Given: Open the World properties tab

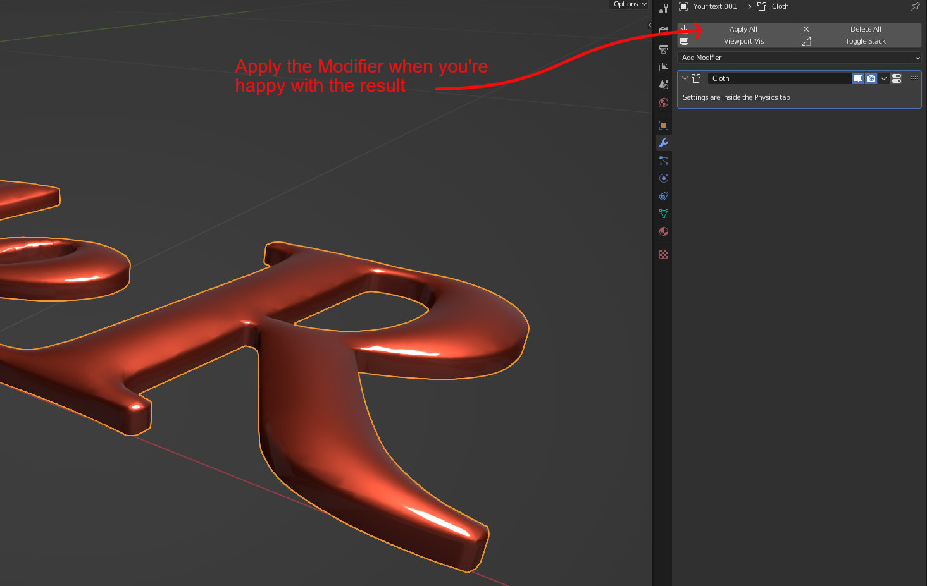Looking at the screenshot, I should pos(663,102).
